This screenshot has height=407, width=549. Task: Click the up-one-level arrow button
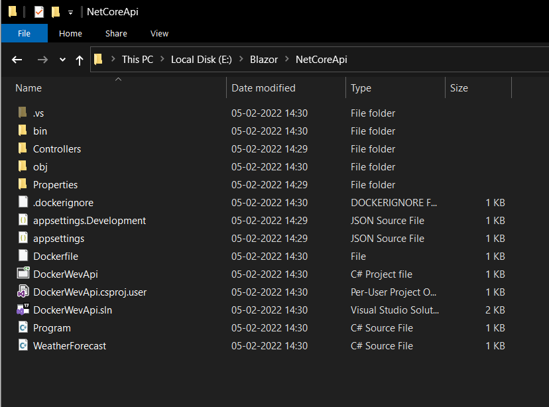[80, 60]
